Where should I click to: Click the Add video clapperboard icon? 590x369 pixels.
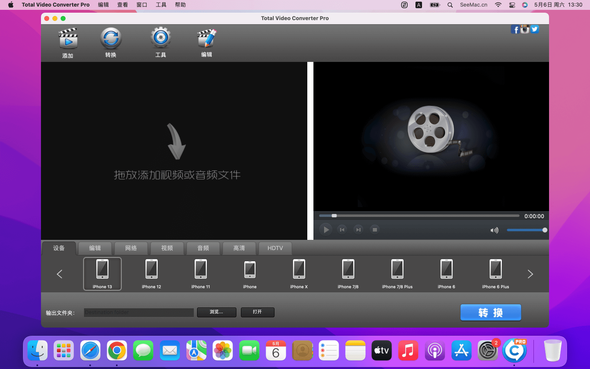point(68,39)
